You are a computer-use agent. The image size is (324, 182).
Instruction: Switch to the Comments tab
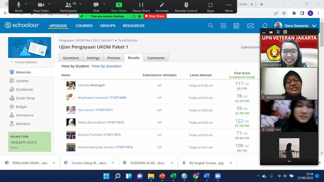pyautogui.click(x=156, y=58)
